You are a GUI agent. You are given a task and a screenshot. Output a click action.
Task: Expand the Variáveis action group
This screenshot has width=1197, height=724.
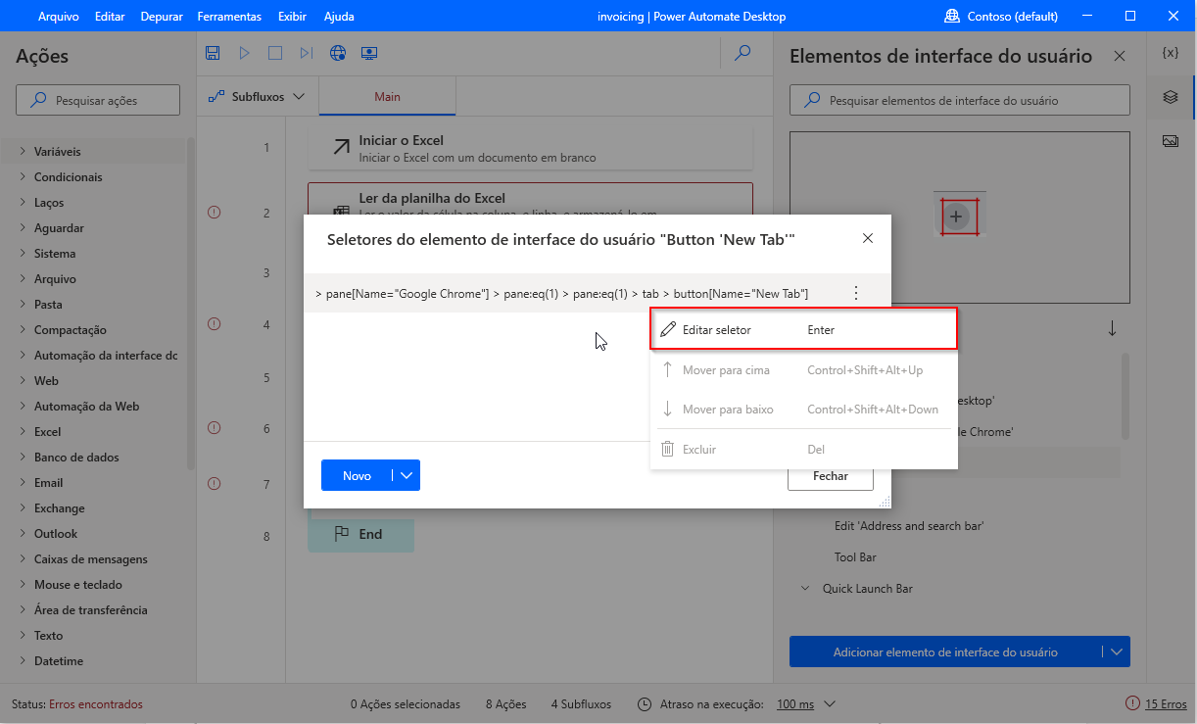(x=23, y=152)
